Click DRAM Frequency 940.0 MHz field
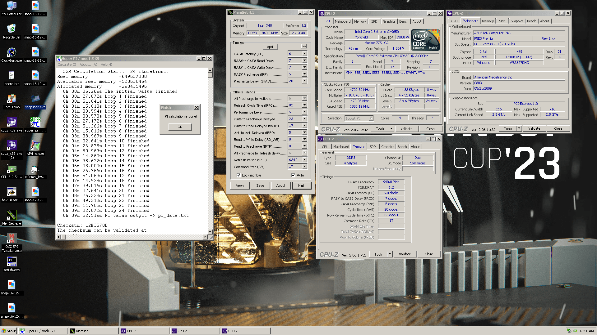Image resolution: width=597 pixels, height=335 pixels. (391, 182)
